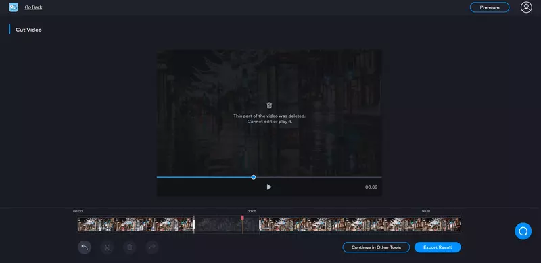The width and height of the screenshot is (541, 263).
Task: Click the redo arrow icon
Action: point(152,247)
